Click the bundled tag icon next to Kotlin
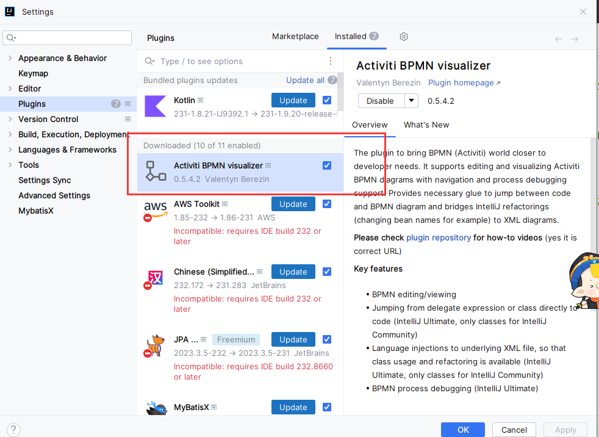599x437 pixels. point(201,100)
